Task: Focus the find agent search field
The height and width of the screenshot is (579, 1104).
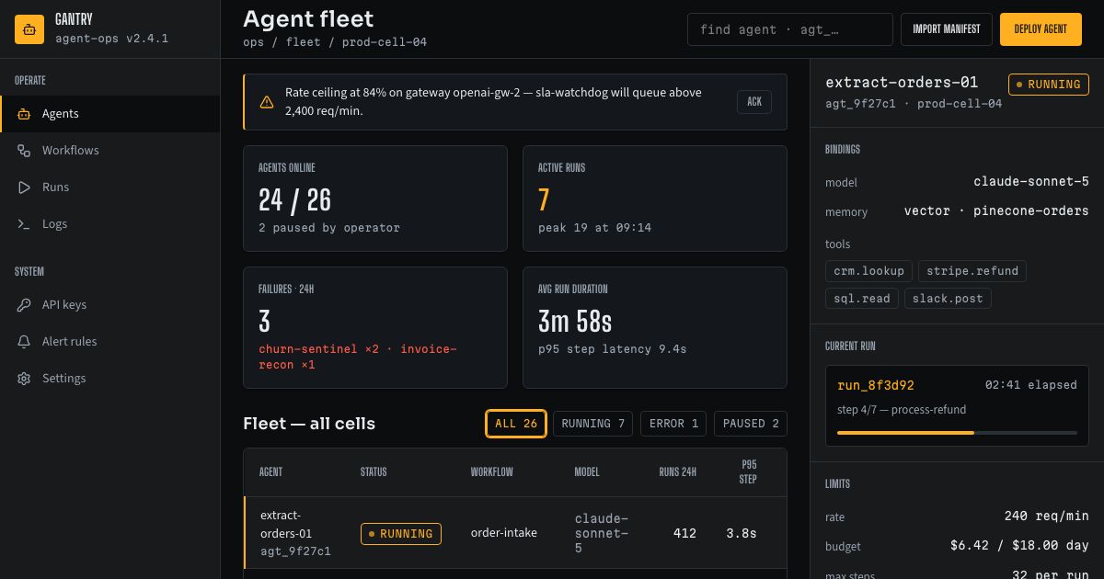Action: 790,29
